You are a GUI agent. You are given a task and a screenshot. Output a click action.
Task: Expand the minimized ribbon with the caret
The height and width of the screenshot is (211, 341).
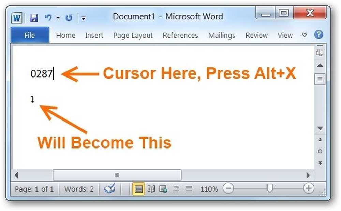305,34
